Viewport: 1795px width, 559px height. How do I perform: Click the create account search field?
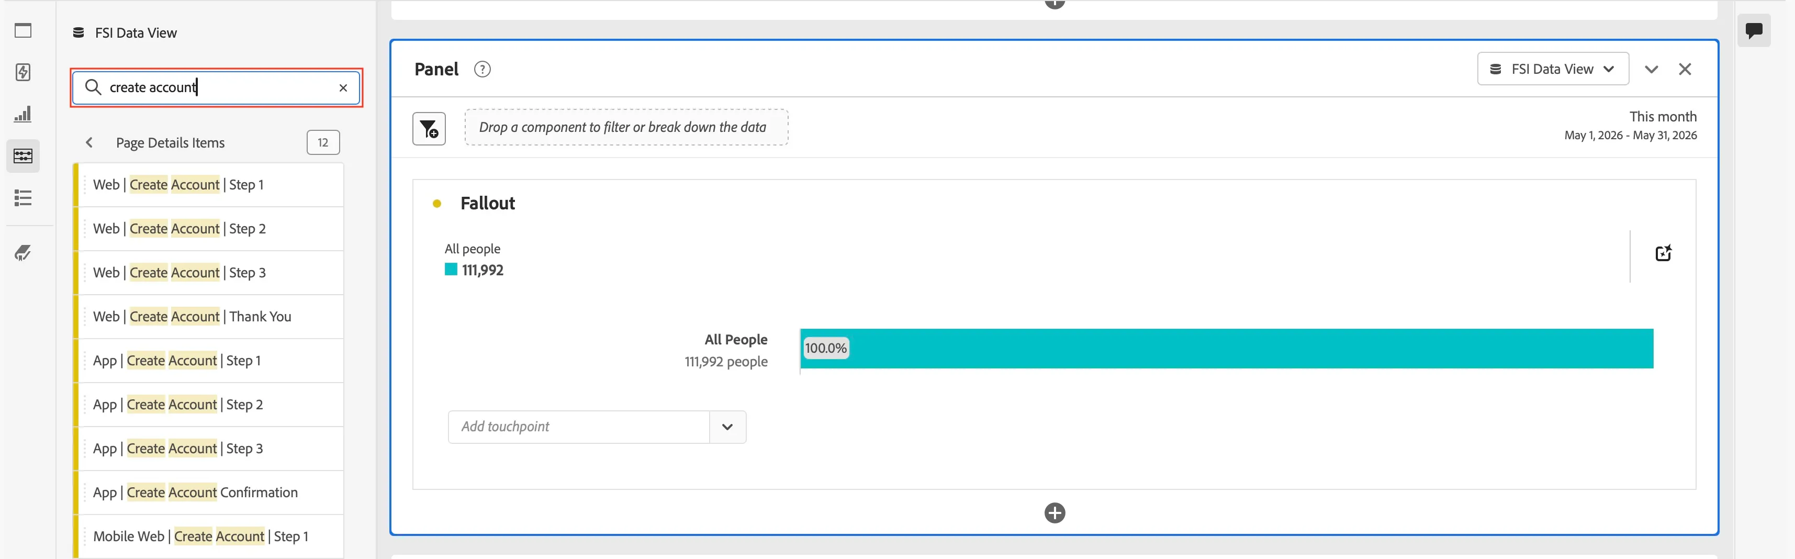(x=216, y=88)
